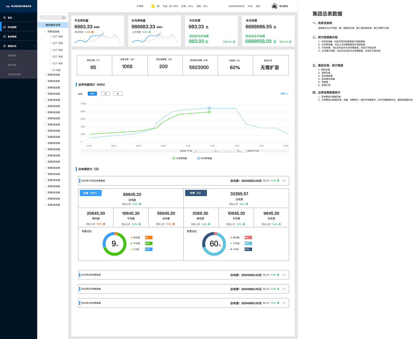Open the 数据查询 submenu item

pos(18,55)
